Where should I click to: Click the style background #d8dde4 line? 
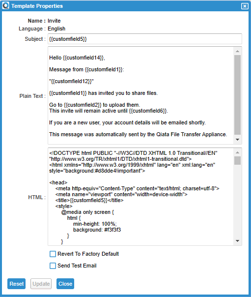(x=97, y=171)
